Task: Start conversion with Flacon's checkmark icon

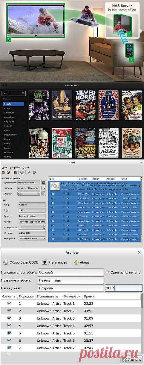Action: point(29,172)
